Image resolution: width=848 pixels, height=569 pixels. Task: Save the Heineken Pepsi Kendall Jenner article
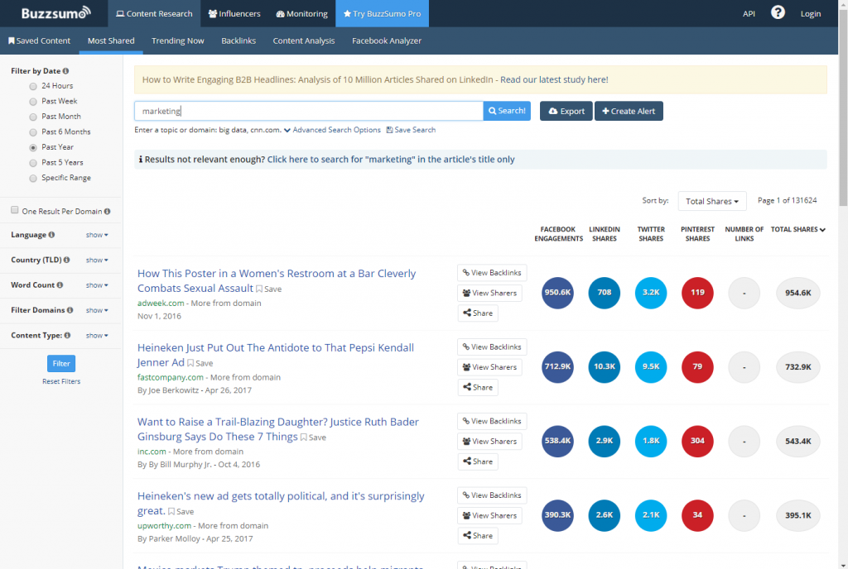pos(200,363)
